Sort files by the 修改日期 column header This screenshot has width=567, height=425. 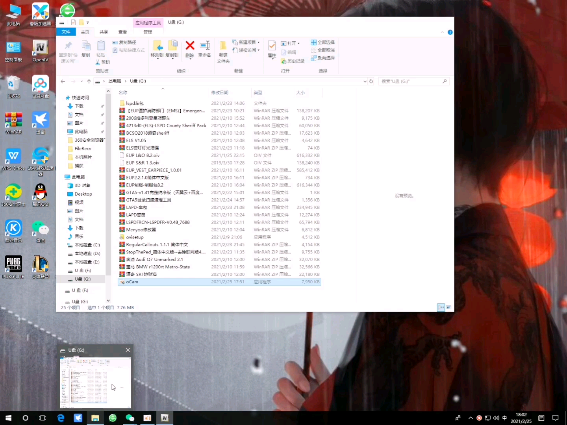pos(230,93)
